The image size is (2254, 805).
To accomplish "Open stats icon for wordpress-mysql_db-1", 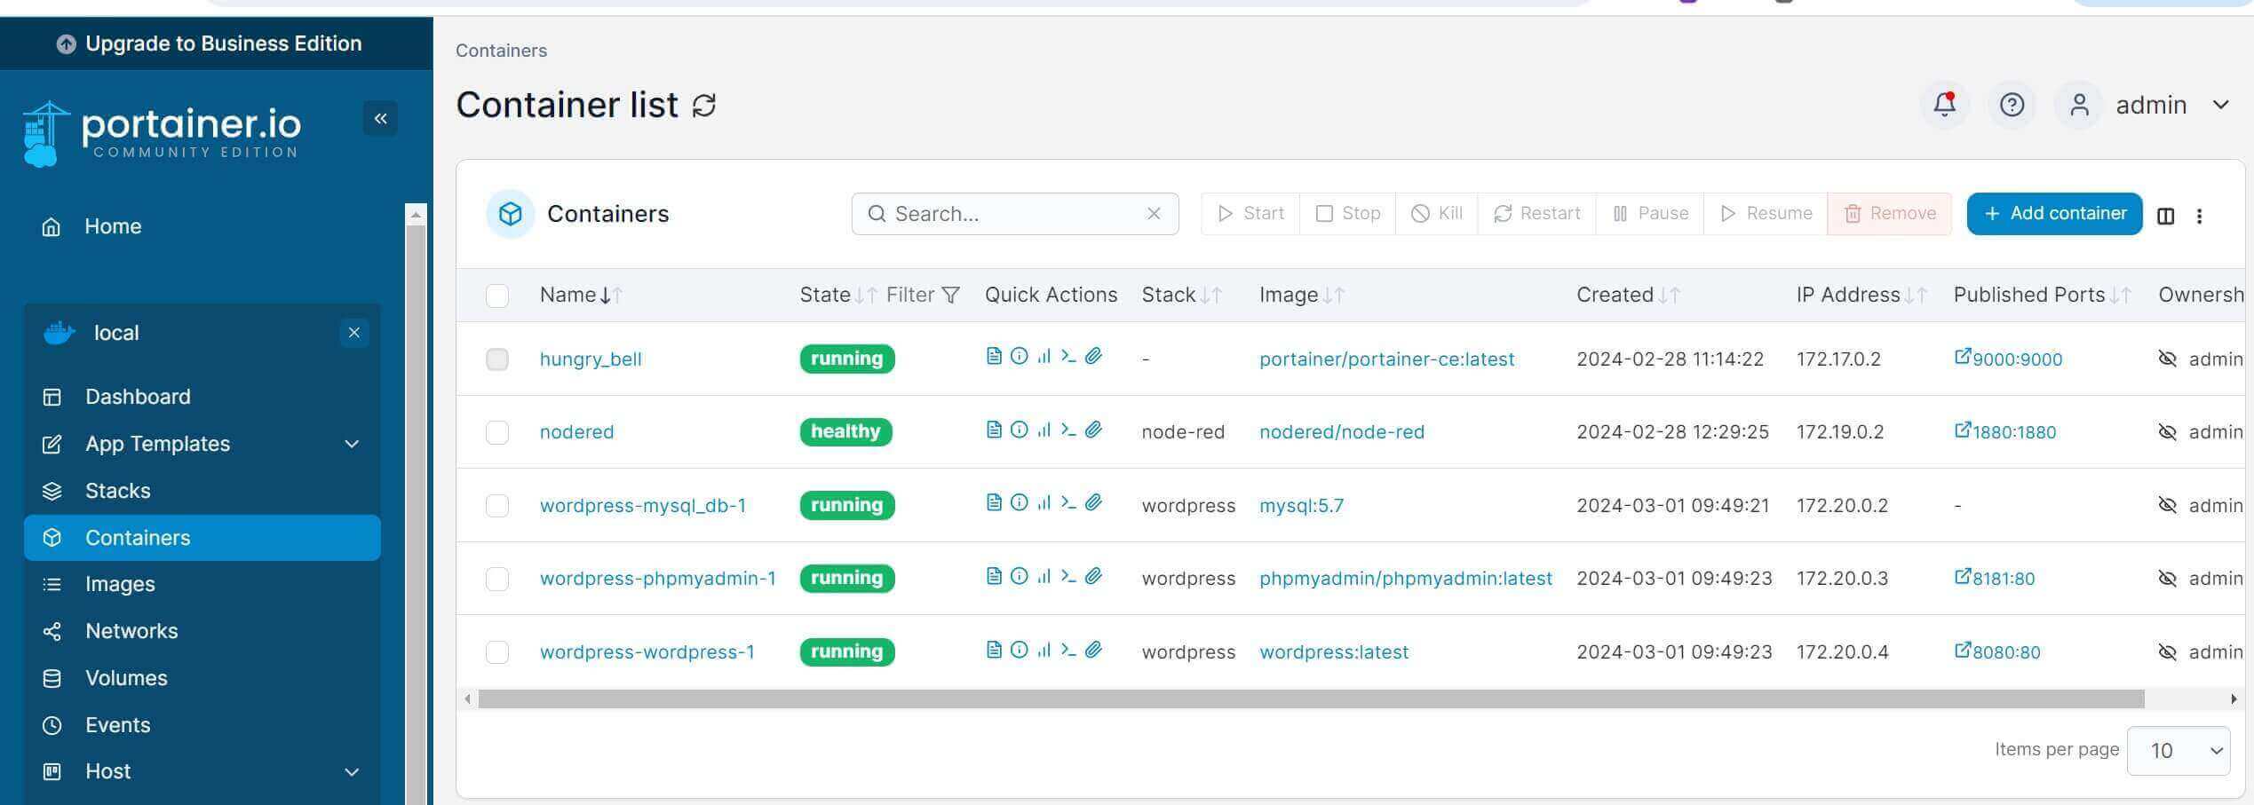I will (x=1044, y=502).
